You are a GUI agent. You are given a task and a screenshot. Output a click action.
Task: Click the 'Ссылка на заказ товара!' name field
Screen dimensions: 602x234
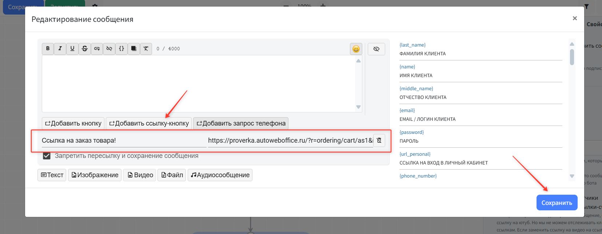tap(123, 140)
